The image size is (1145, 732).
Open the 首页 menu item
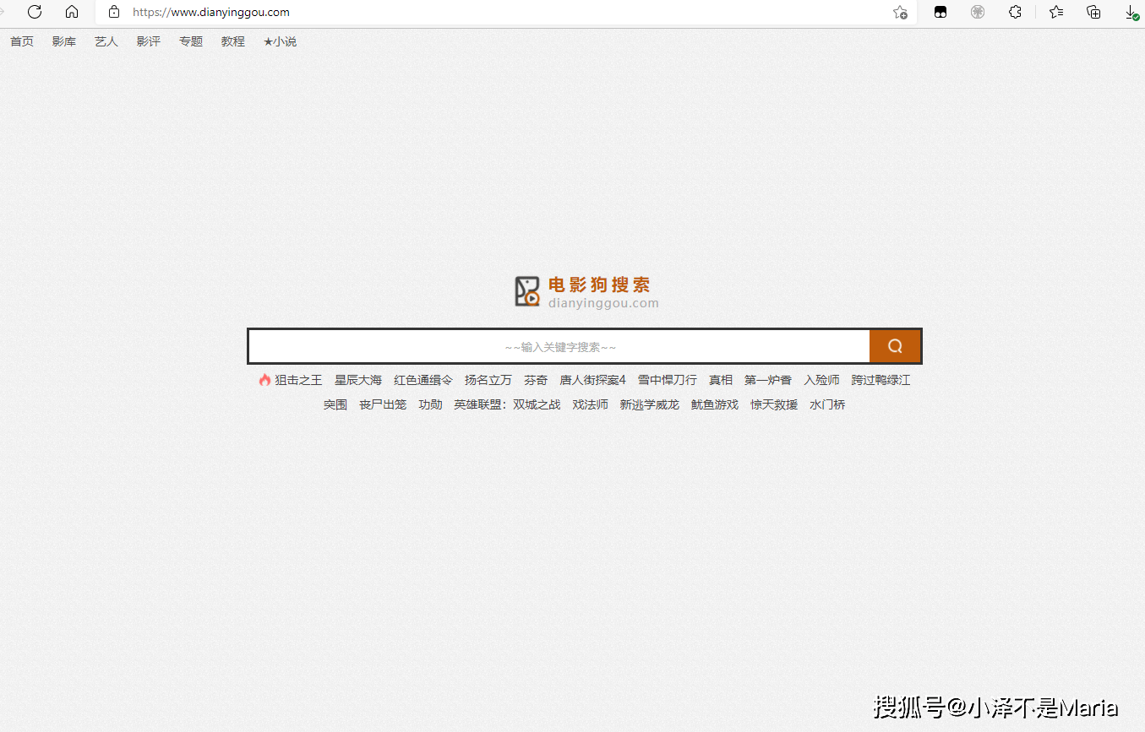[x=21, y=41]
